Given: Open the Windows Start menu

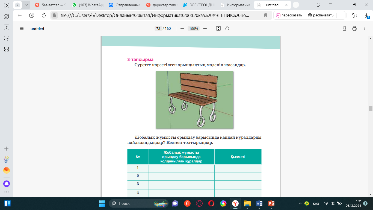Looking at the screenshot, I should (x=102, y=203).
